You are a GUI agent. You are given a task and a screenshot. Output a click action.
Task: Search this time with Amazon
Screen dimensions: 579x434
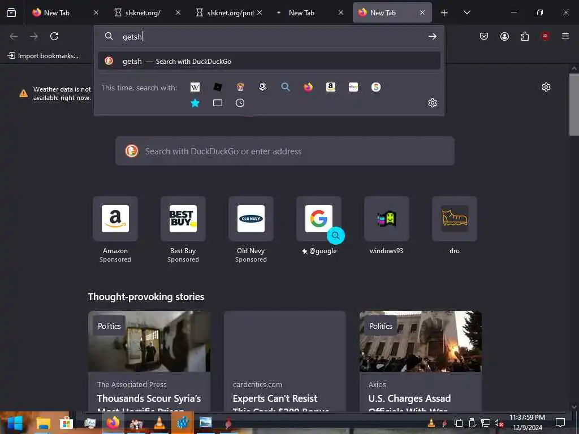[330, 87]
